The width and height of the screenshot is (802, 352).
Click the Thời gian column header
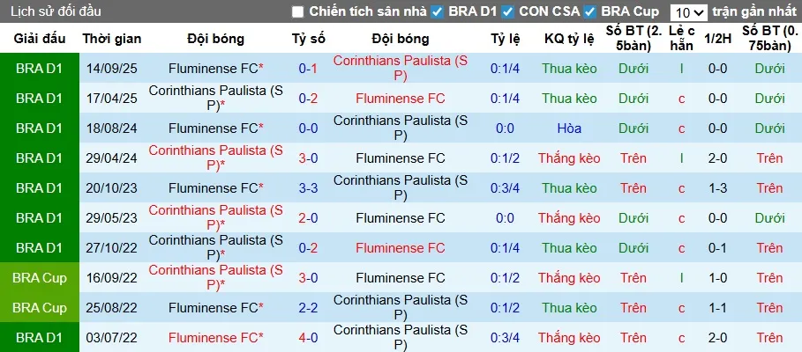111,39
